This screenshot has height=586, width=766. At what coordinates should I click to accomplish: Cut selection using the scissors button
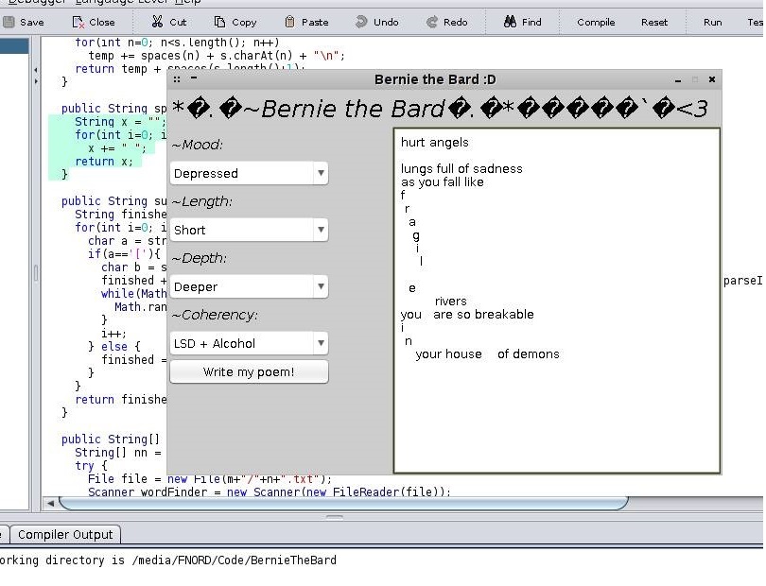coord(169,22)
